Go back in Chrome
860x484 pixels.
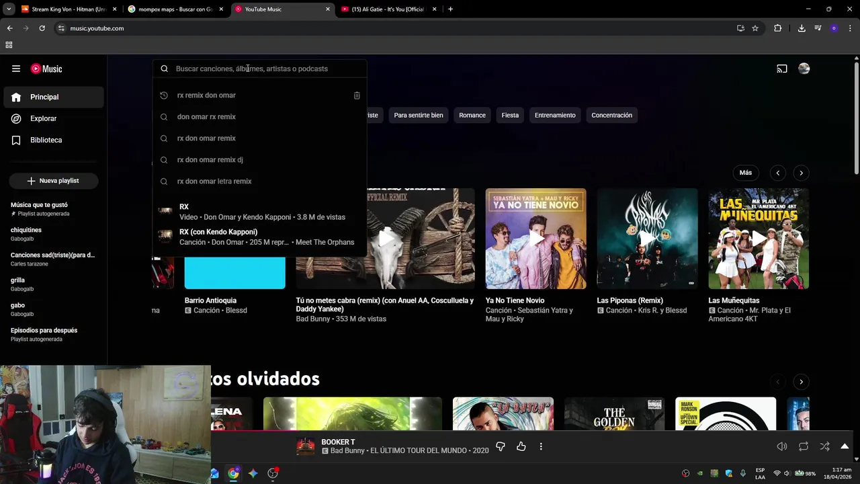pos(9,28)
